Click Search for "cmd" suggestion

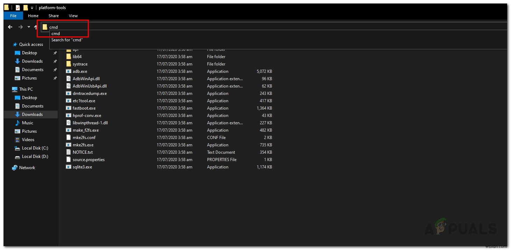[67, 40]
